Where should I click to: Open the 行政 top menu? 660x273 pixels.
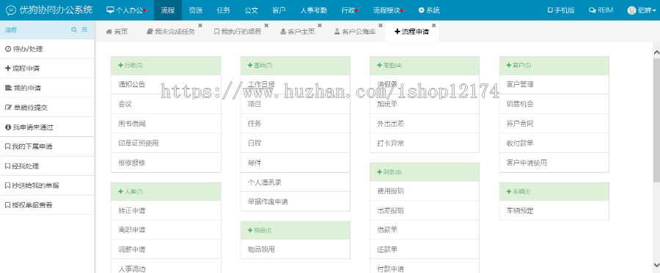pyautogui.click(x=350, y=10)
